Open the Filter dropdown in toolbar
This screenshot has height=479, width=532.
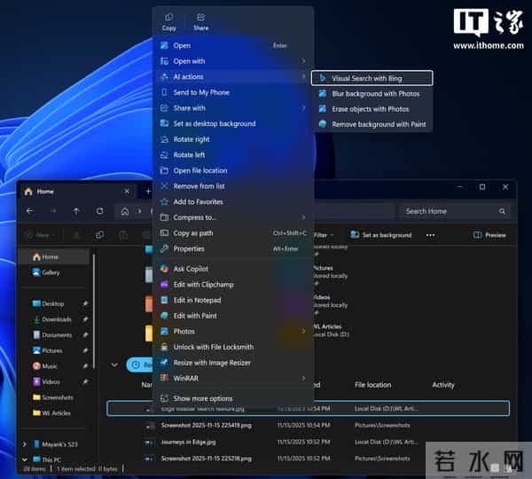[323, 235]
